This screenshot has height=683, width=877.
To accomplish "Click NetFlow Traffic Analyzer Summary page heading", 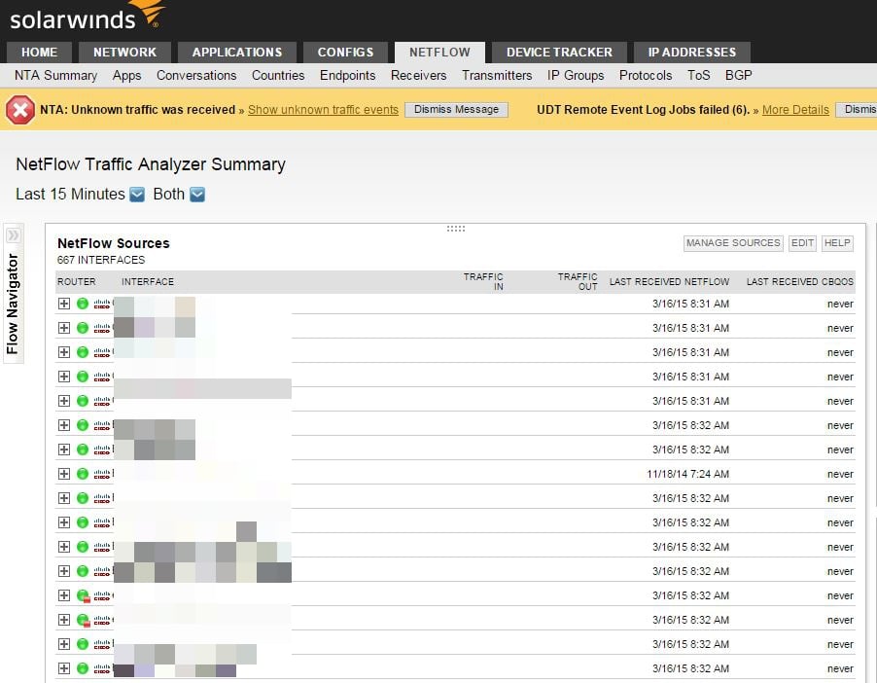I will (151, 164).
